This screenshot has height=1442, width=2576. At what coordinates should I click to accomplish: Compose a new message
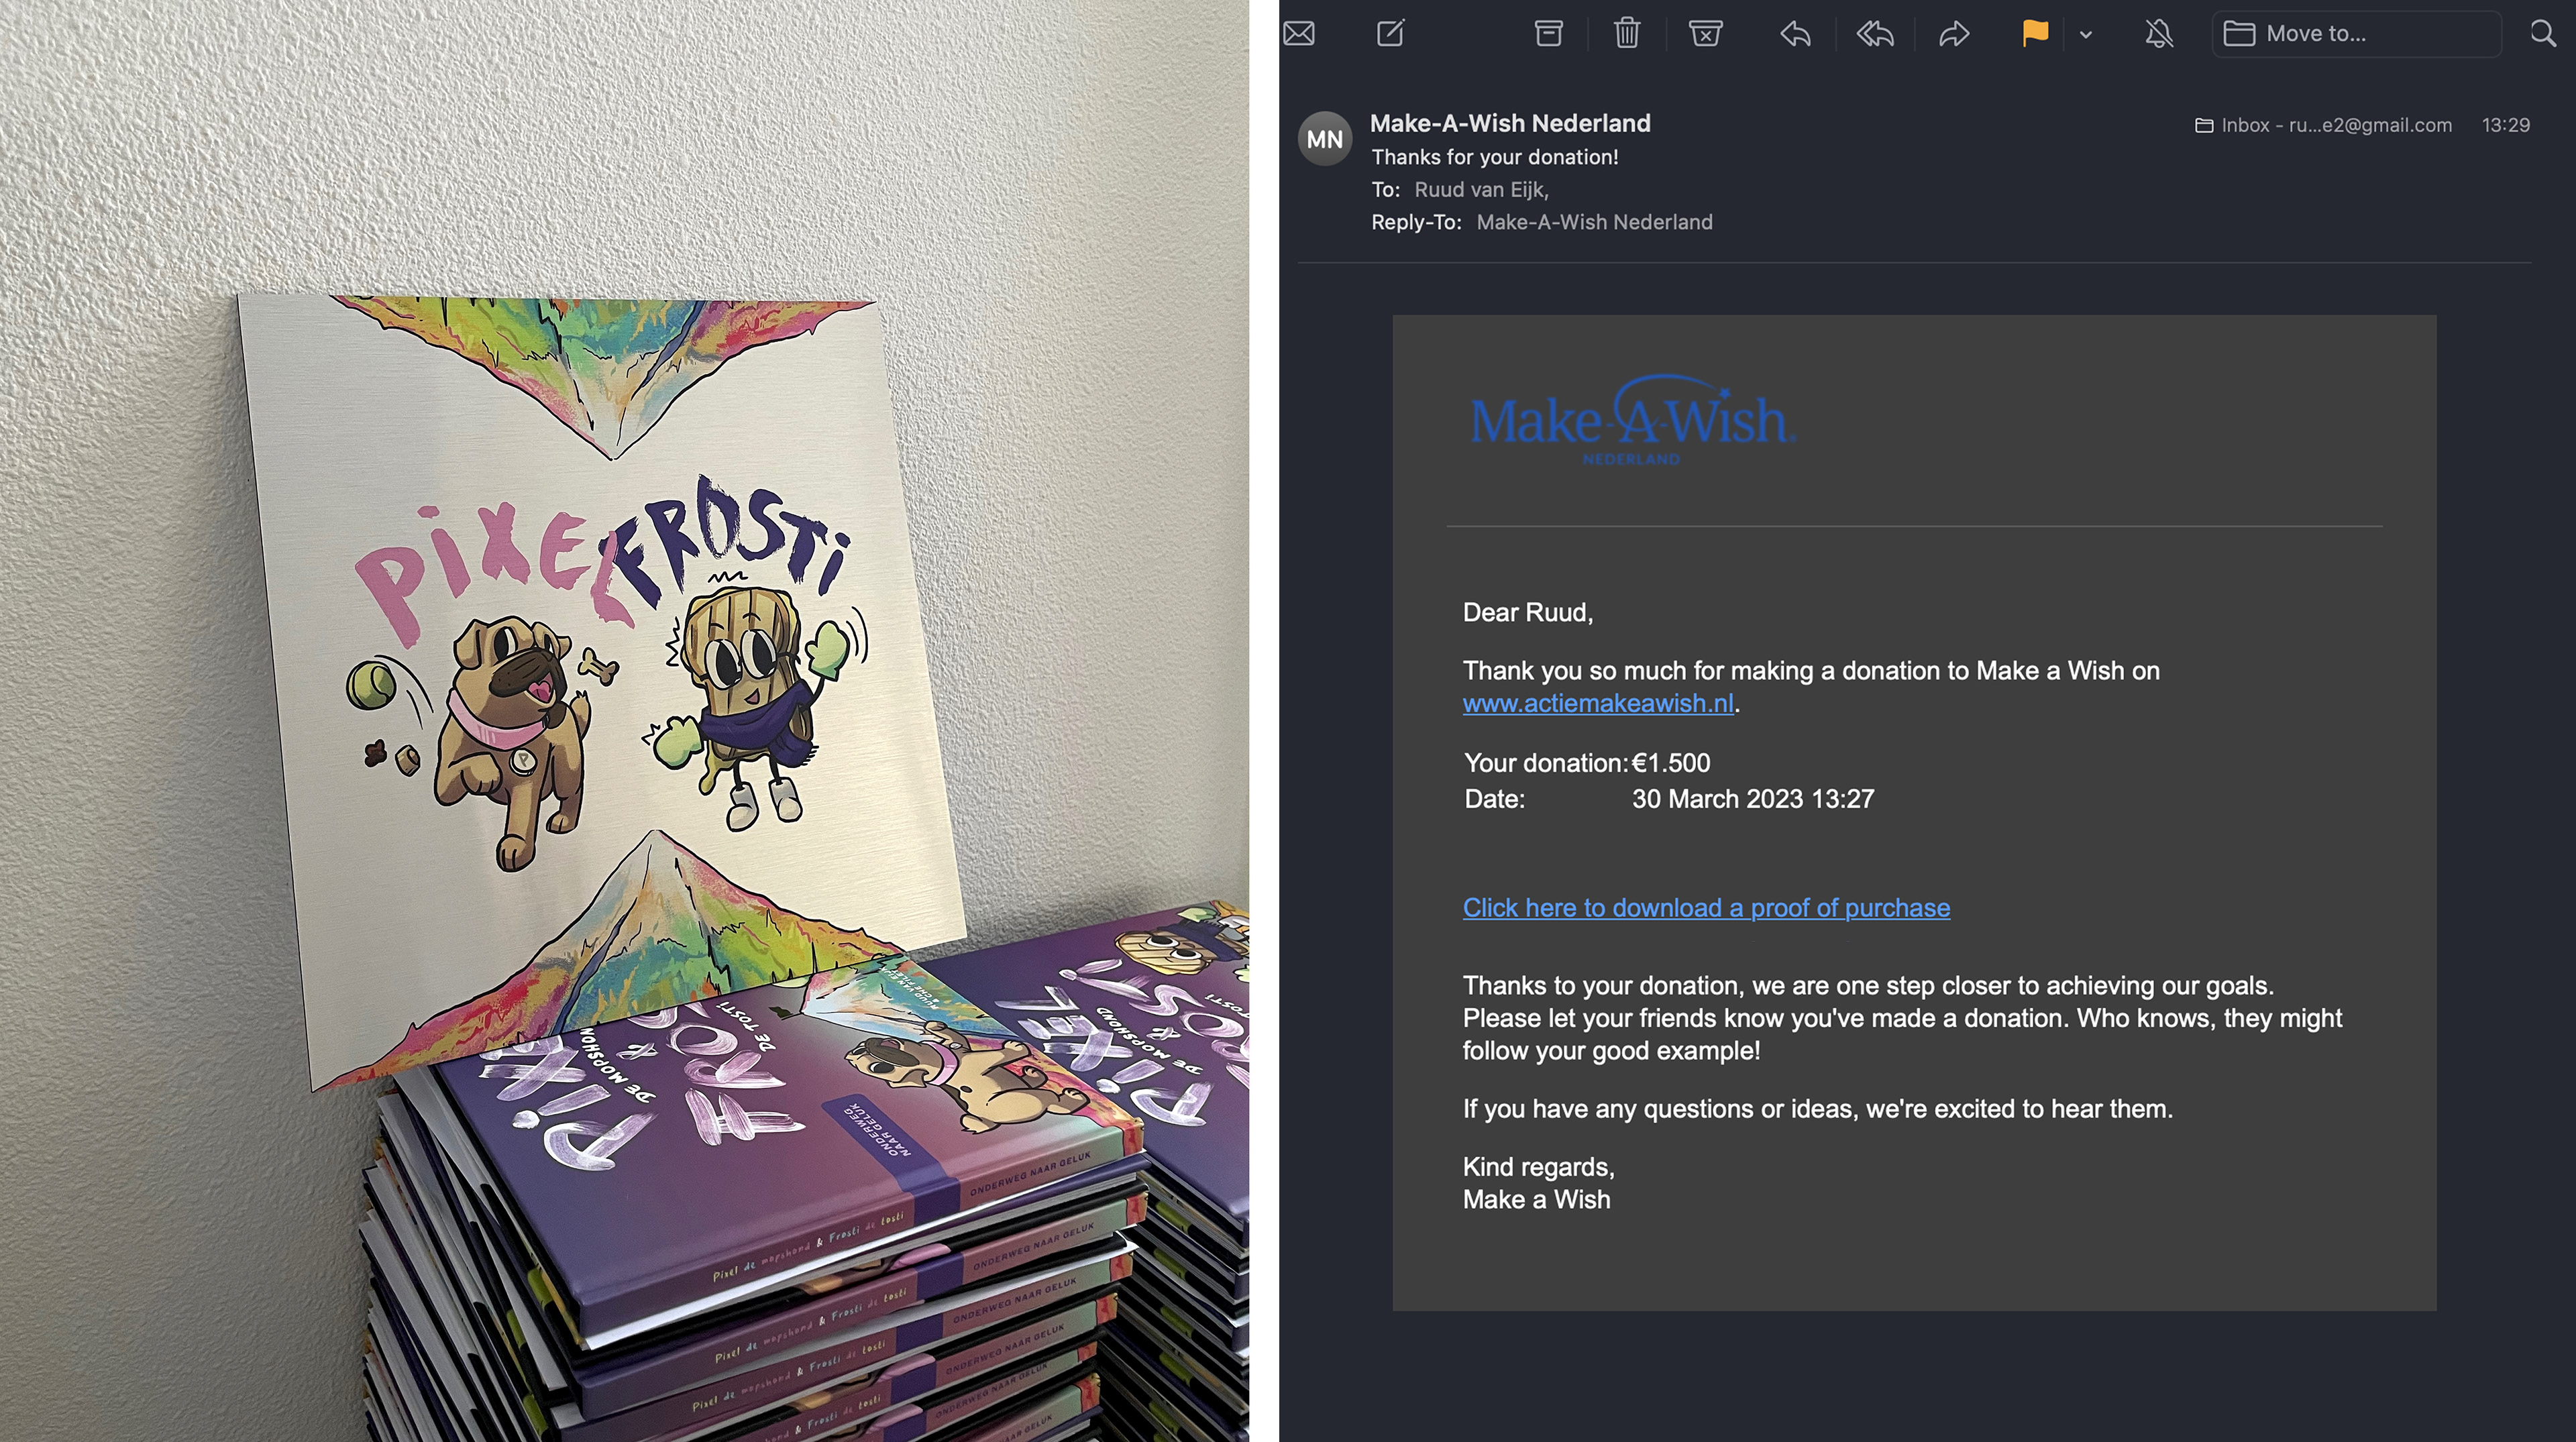(1391, 33)
